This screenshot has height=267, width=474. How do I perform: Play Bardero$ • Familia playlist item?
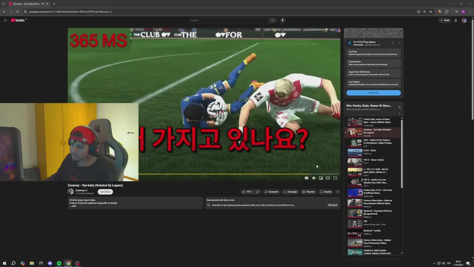[373, 233]
